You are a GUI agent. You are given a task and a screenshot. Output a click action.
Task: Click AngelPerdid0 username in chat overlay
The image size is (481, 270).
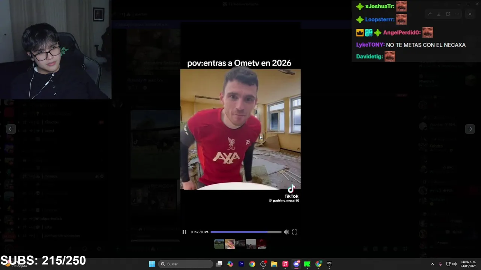(402, 33)
